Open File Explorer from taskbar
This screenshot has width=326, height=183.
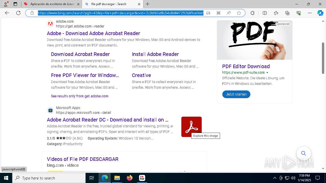(117, 178)
